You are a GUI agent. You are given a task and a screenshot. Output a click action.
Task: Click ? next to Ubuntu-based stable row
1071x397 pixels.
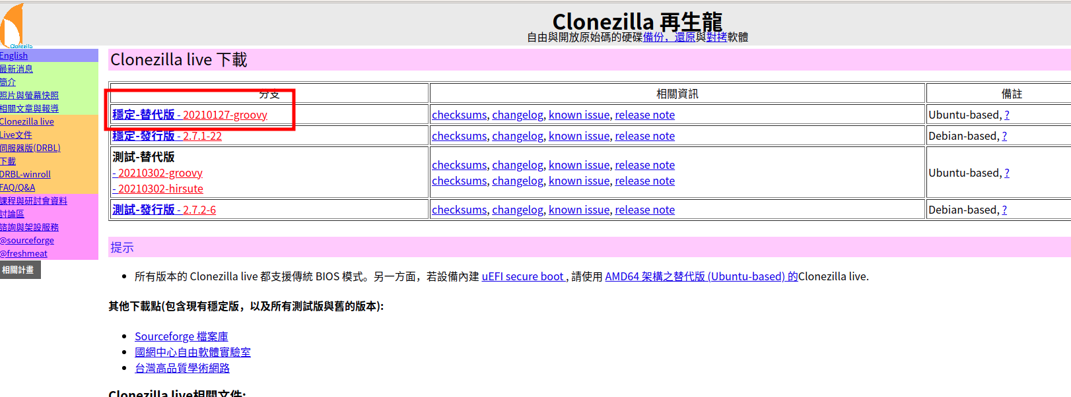[1007, 115]
